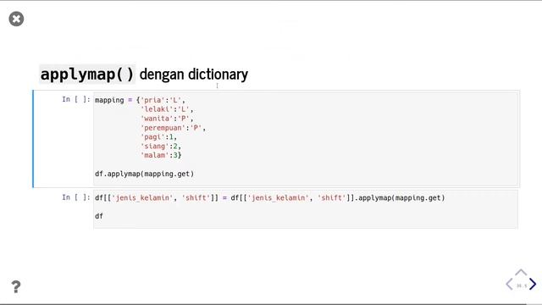Click the 'malam':3 dictionary line

161,155
